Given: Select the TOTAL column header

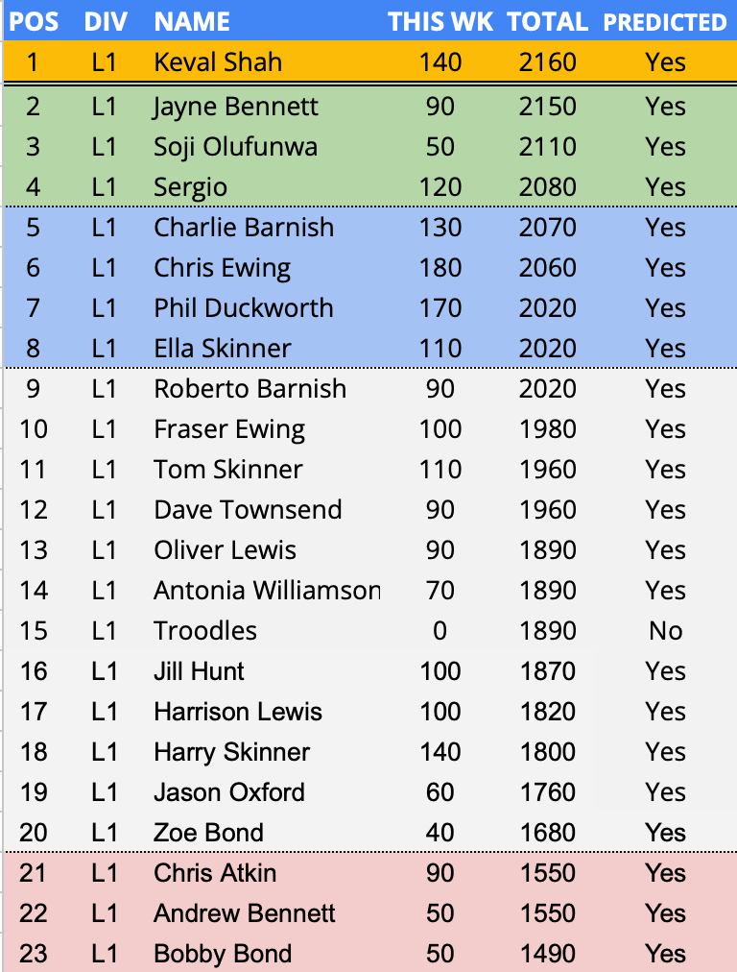Looking at the screenshot, I should click(x=547, y=22).
